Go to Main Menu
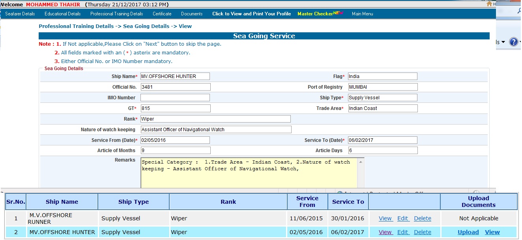This screenshot has width=522, height=240. pos(362,14)
